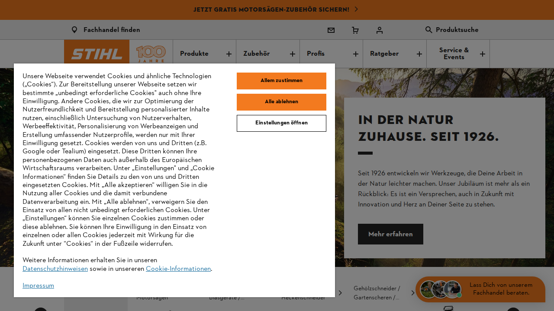Click the location pin for Fachhandel finden
The image size is (554, 311).
[74, 29]
